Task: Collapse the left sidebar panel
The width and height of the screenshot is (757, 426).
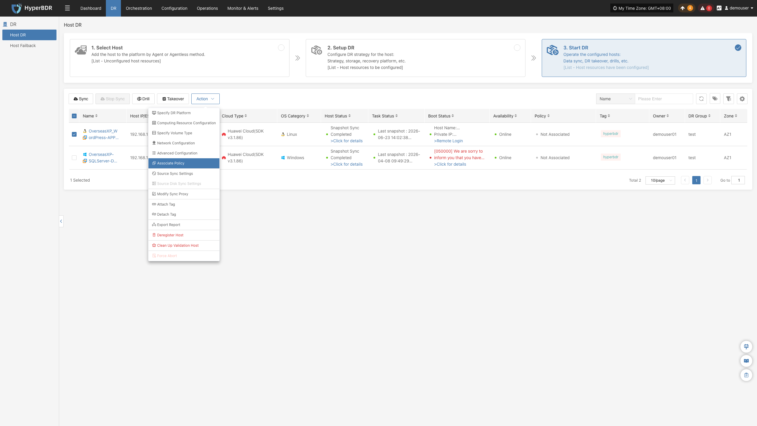Action: click(61, 221)
